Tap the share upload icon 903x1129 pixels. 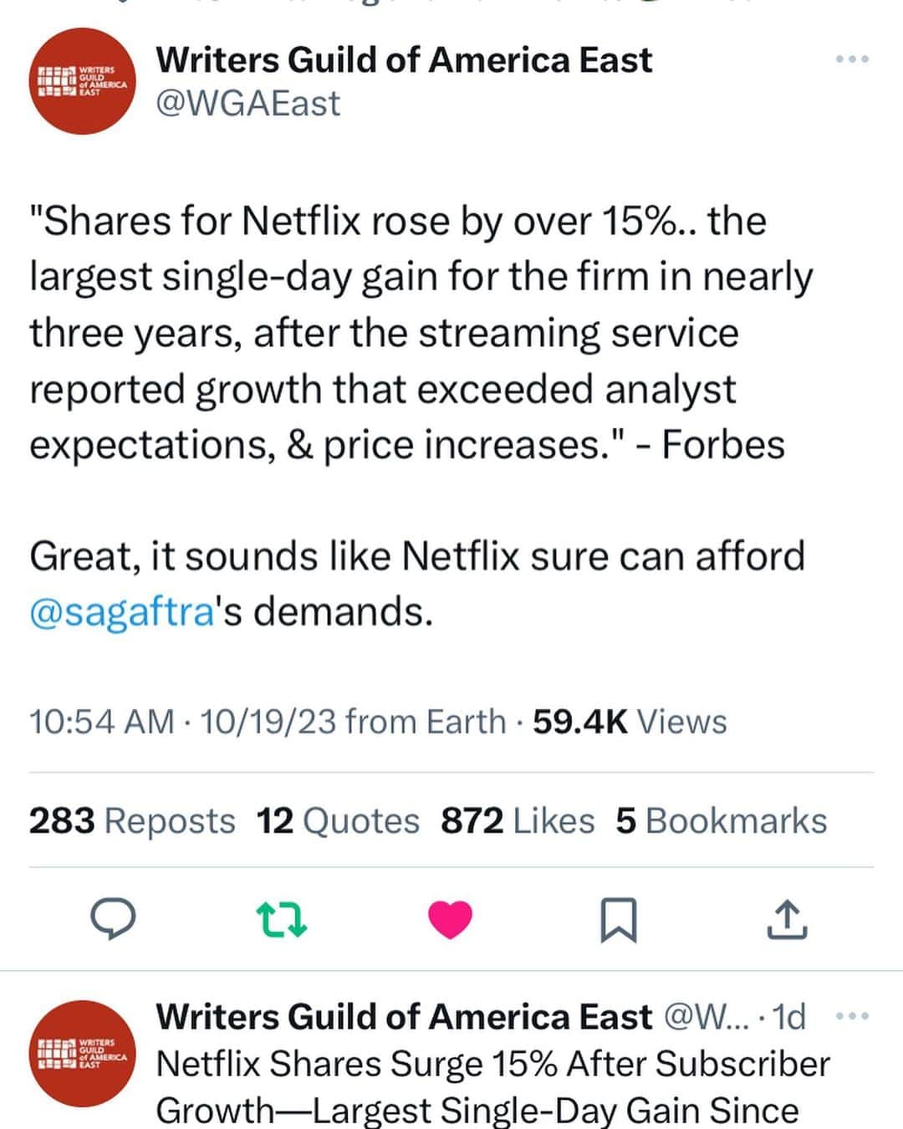[787, 919]
